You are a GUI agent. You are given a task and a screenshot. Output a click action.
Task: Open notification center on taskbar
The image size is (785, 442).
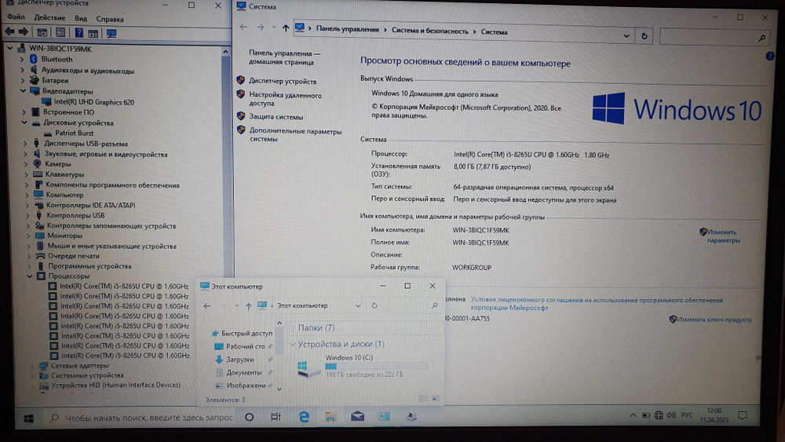point(743,415)
